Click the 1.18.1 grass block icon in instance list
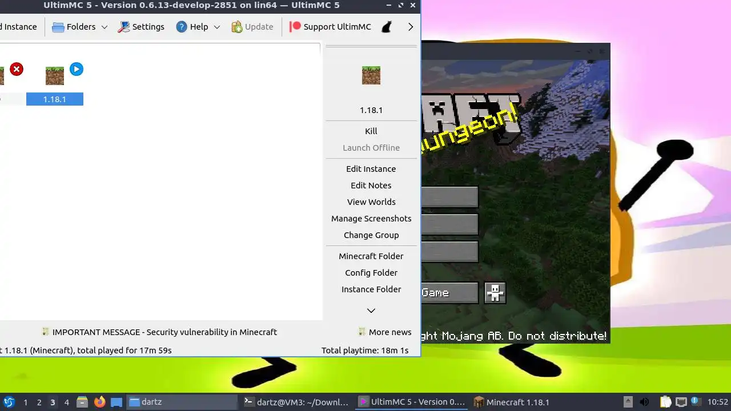 55,75
